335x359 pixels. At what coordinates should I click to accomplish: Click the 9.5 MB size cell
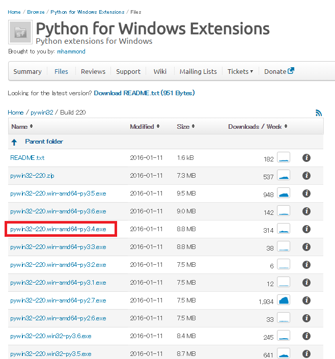pyautogui.click(x=186, y=194)
